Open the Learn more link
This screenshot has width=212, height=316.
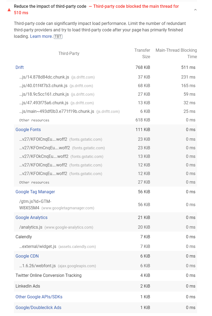(41, 36)
